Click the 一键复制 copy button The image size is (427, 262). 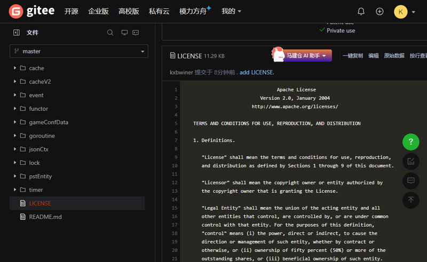(352, 55)
